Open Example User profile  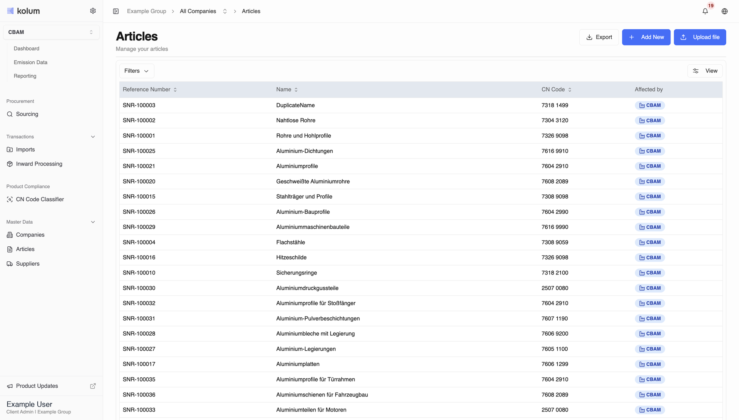click(x=38, y=407)
